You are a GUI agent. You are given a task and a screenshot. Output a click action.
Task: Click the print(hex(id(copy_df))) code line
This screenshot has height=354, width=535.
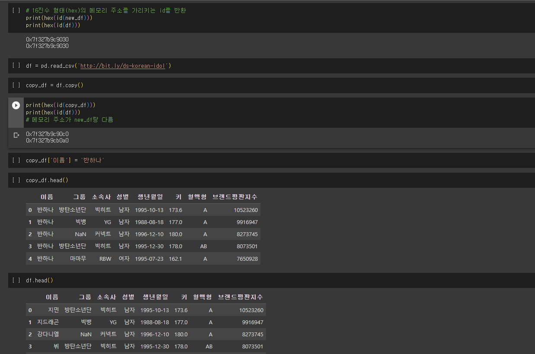pyautogui.click(x=61, y=105)
